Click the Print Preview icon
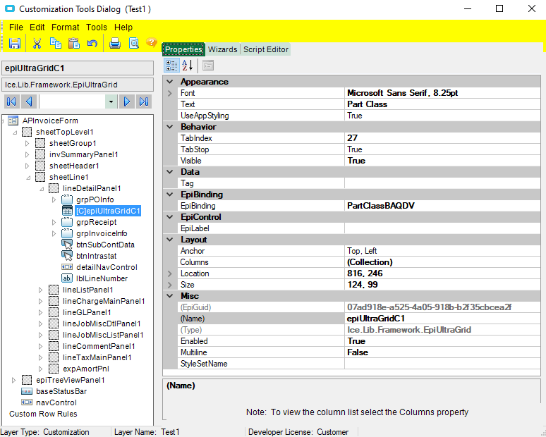546x437 pixels. (134, 44)
